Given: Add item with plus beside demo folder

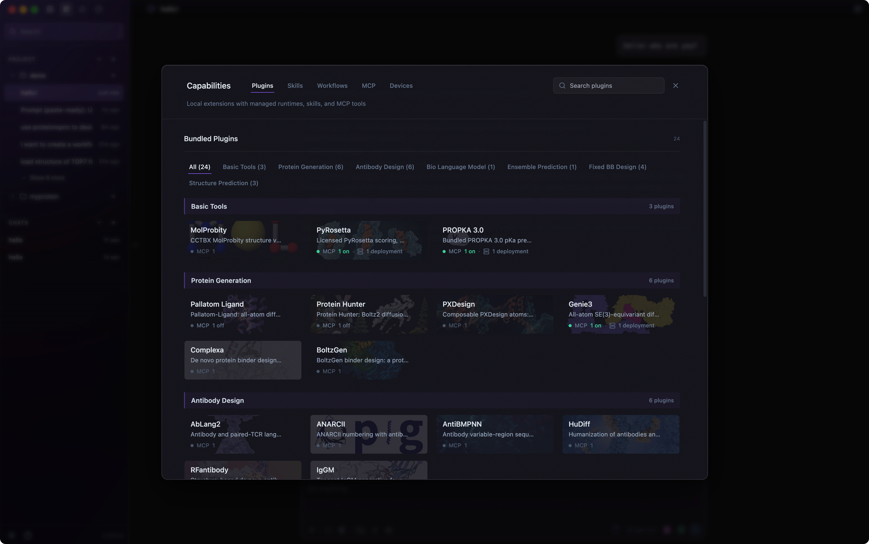Looking at the screenshot, I should coord(113,76).
